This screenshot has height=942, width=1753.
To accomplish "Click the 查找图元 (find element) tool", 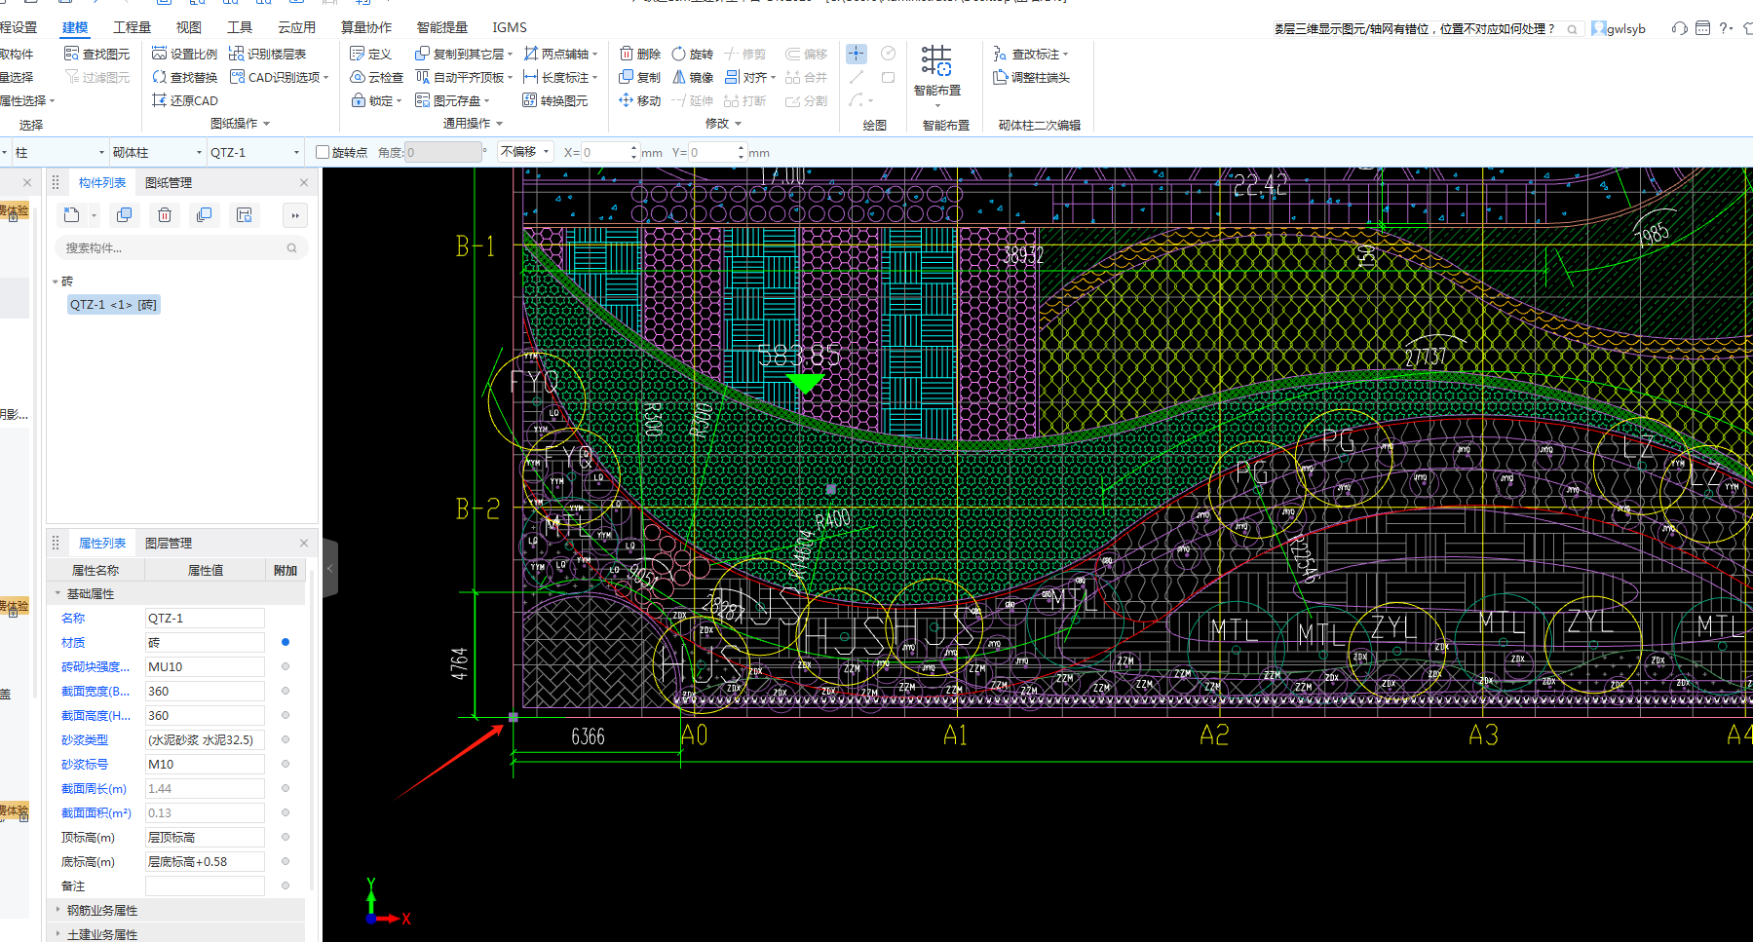I will point(96,54).
